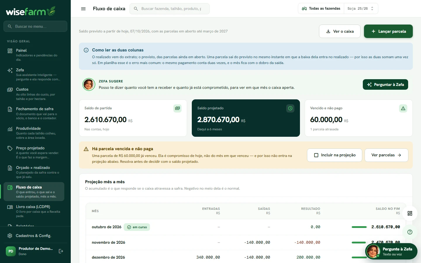Click the cash icon on the Saldo de partida card

177,108
